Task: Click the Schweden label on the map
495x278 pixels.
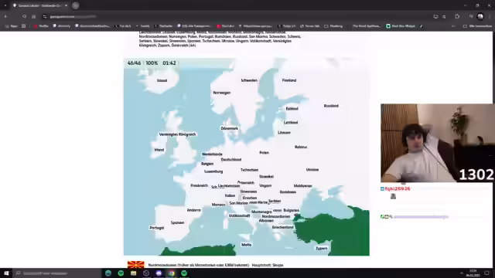Action: coord(249,80)
